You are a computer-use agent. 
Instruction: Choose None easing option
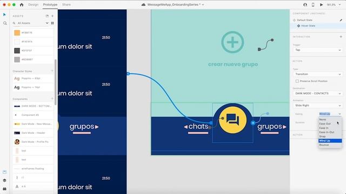(330, 120)
